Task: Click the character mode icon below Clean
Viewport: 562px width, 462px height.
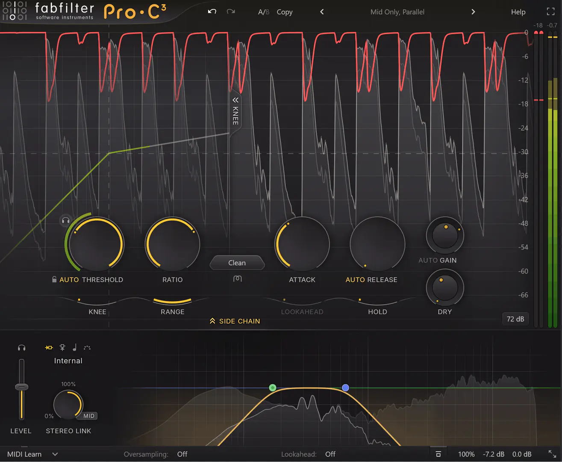Action: (238, 279)
